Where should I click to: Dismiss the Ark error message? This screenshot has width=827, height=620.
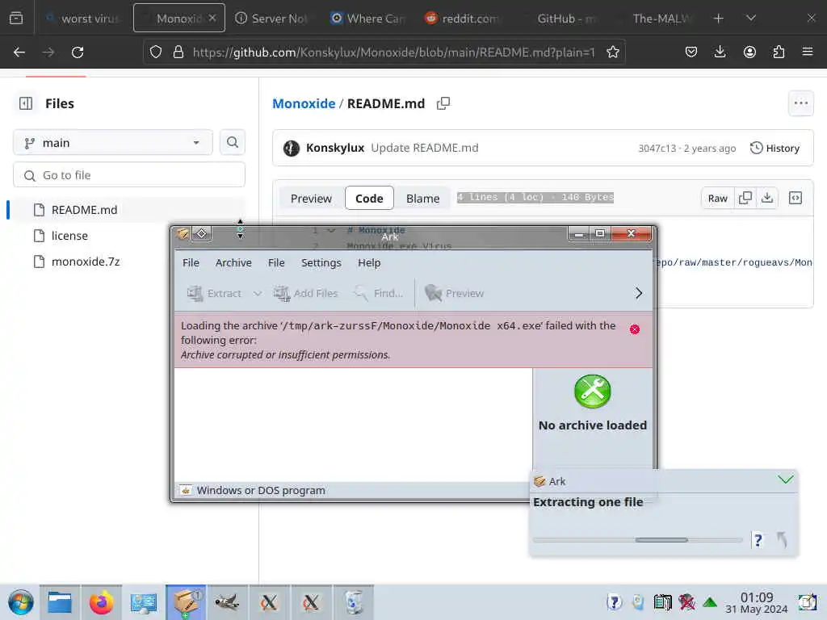coord(635,329)
